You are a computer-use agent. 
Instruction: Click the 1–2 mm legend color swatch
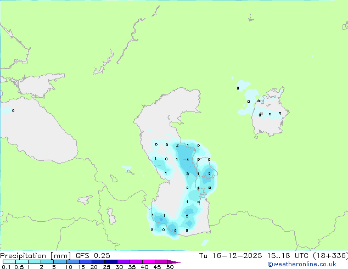(35, 262)
